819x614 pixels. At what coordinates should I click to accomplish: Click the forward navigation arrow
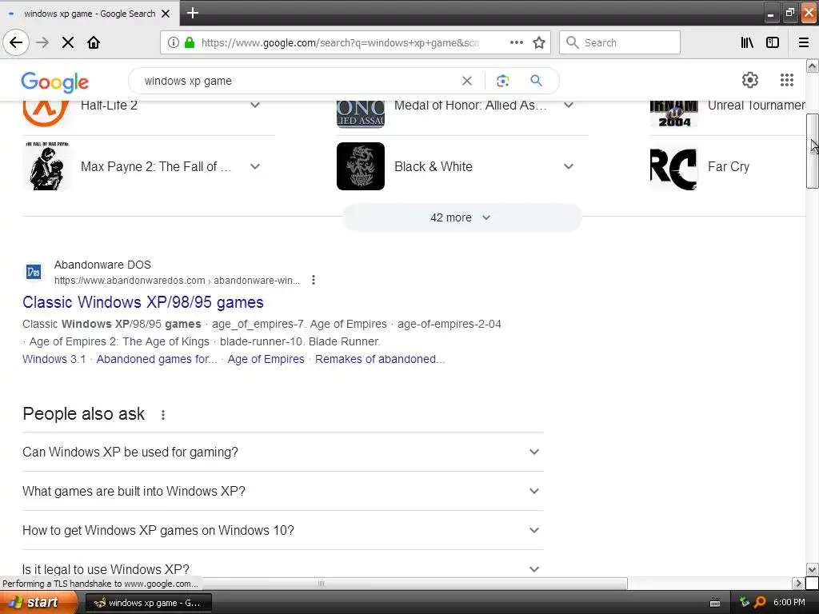pos(42,42)
